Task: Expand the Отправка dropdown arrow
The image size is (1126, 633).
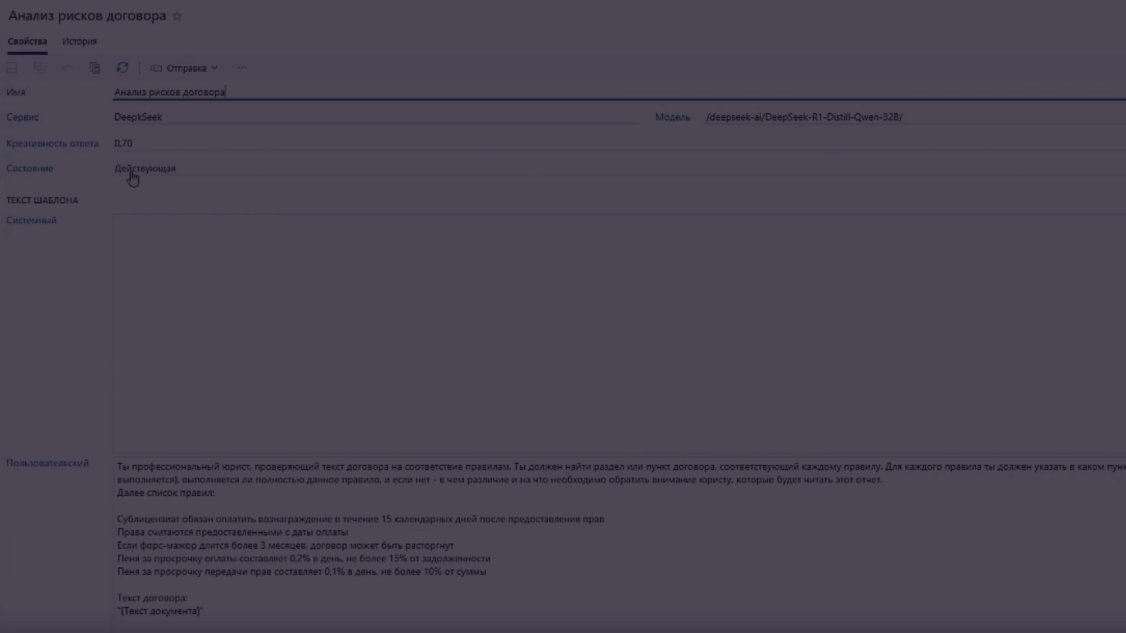Action: pyautogui.click(x=215, y=68)
